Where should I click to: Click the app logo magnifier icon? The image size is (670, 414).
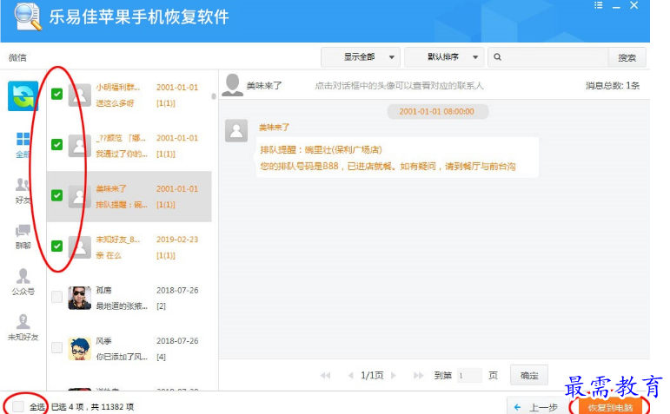(x=28, y=17)
